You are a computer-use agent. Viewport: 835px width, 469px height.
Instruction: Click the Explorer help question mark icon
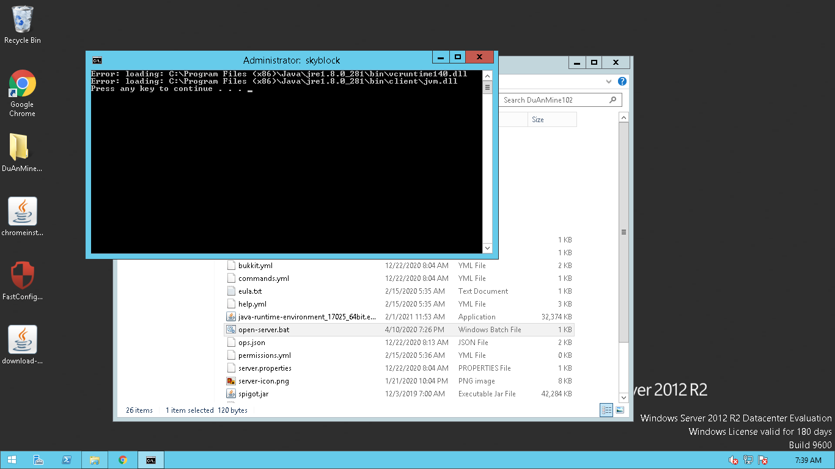click(x=622, y=81)
